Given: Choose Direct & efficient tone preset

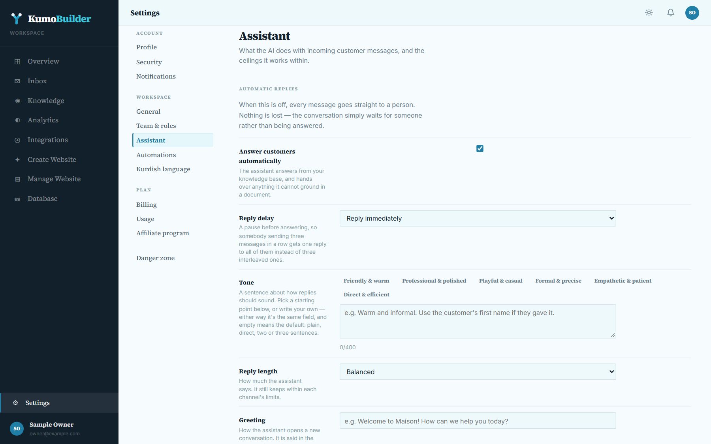Looking at the screenshot, I should 366,295.
